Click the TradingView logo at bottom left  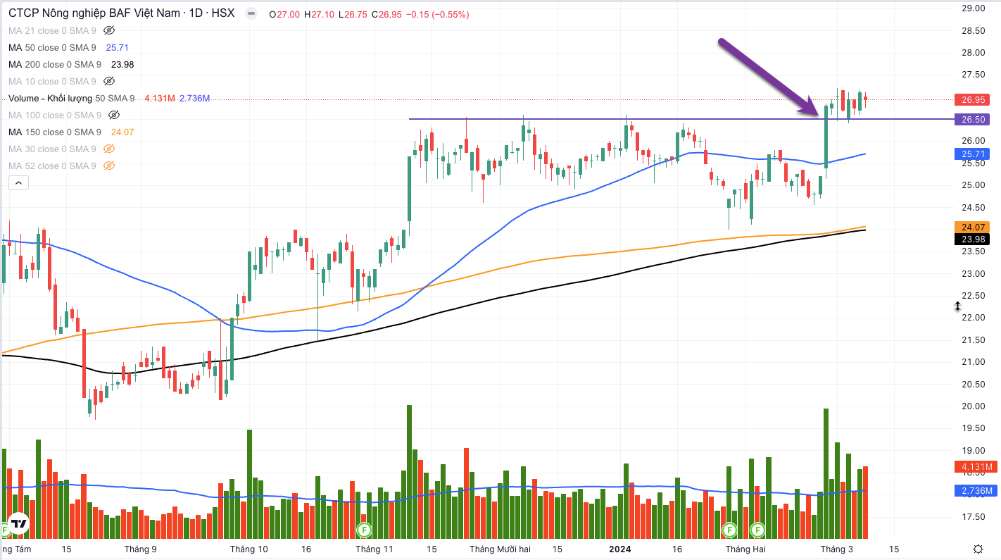(19, 523)
